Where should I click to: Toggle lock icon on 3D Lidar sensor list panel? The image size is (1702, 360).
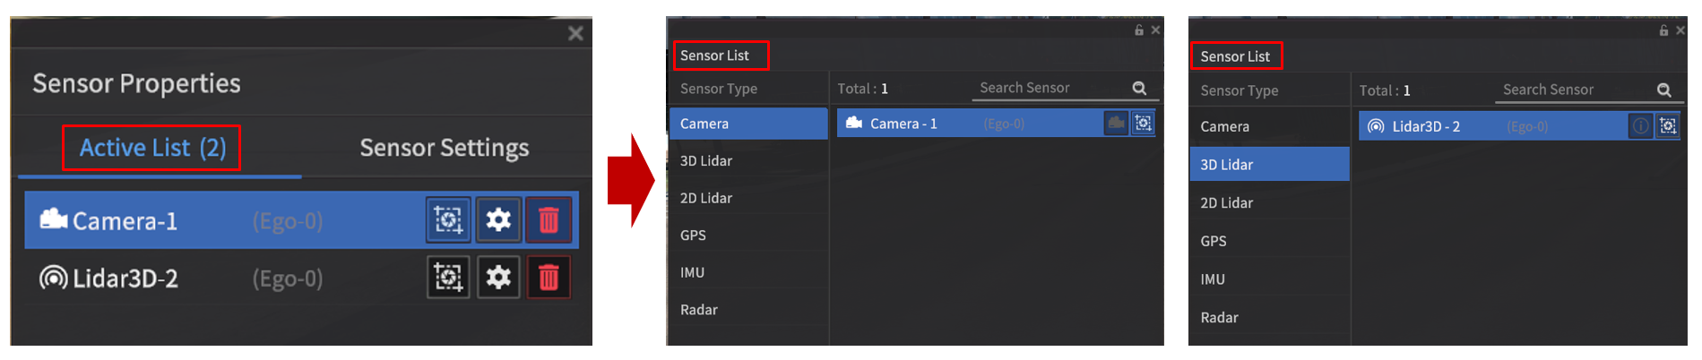coord(1663,30)
